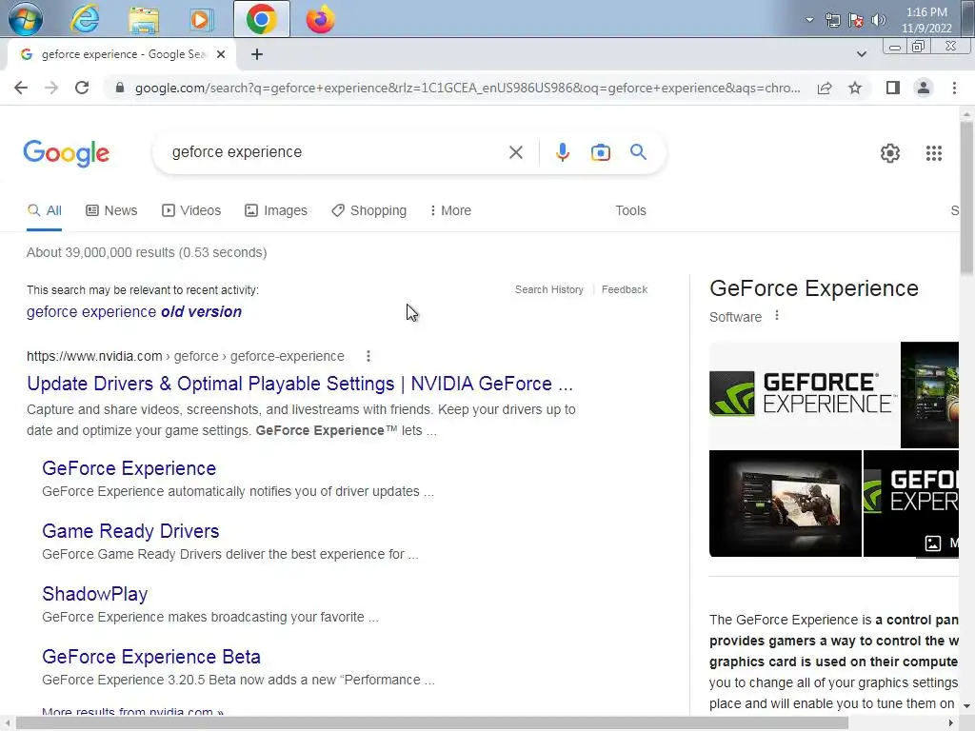Open Action Center flag tray icon
This screenshot has height=731, width=975.
pyautogui.click(x=856, y=20)
